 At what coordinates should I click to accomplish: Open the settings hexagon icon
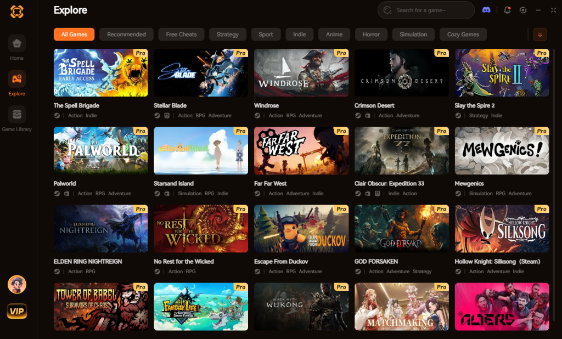point(523,10)
